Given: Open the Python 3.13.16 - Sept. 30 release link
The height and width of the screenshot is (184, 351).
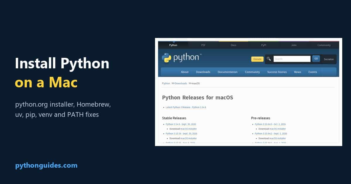Looking at the screenshot, I should coord(181,133).
